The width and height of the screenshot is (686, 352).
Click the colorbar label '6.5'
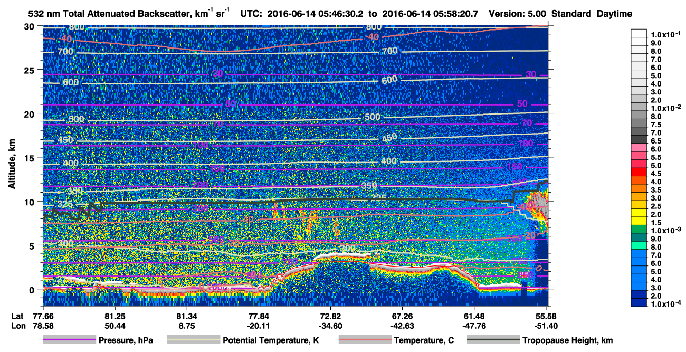click(656, 141)
